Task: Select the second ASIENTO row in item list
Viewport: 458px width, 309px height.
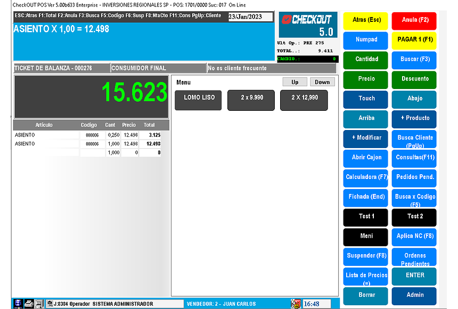Action: pos(48,144)
